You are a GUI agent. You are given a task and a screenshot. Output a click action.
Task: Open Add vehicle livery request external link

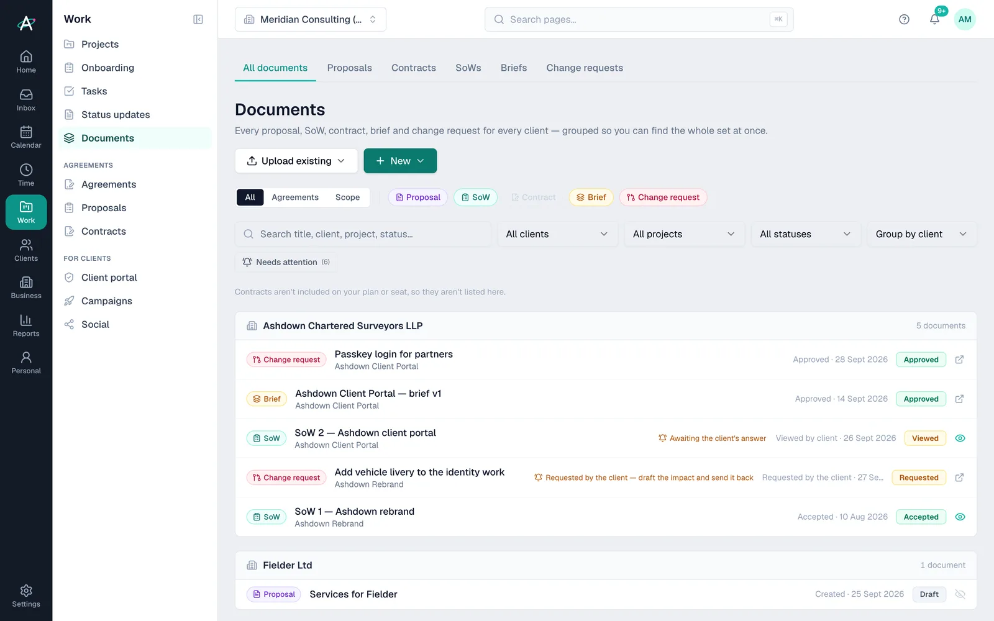960,478
